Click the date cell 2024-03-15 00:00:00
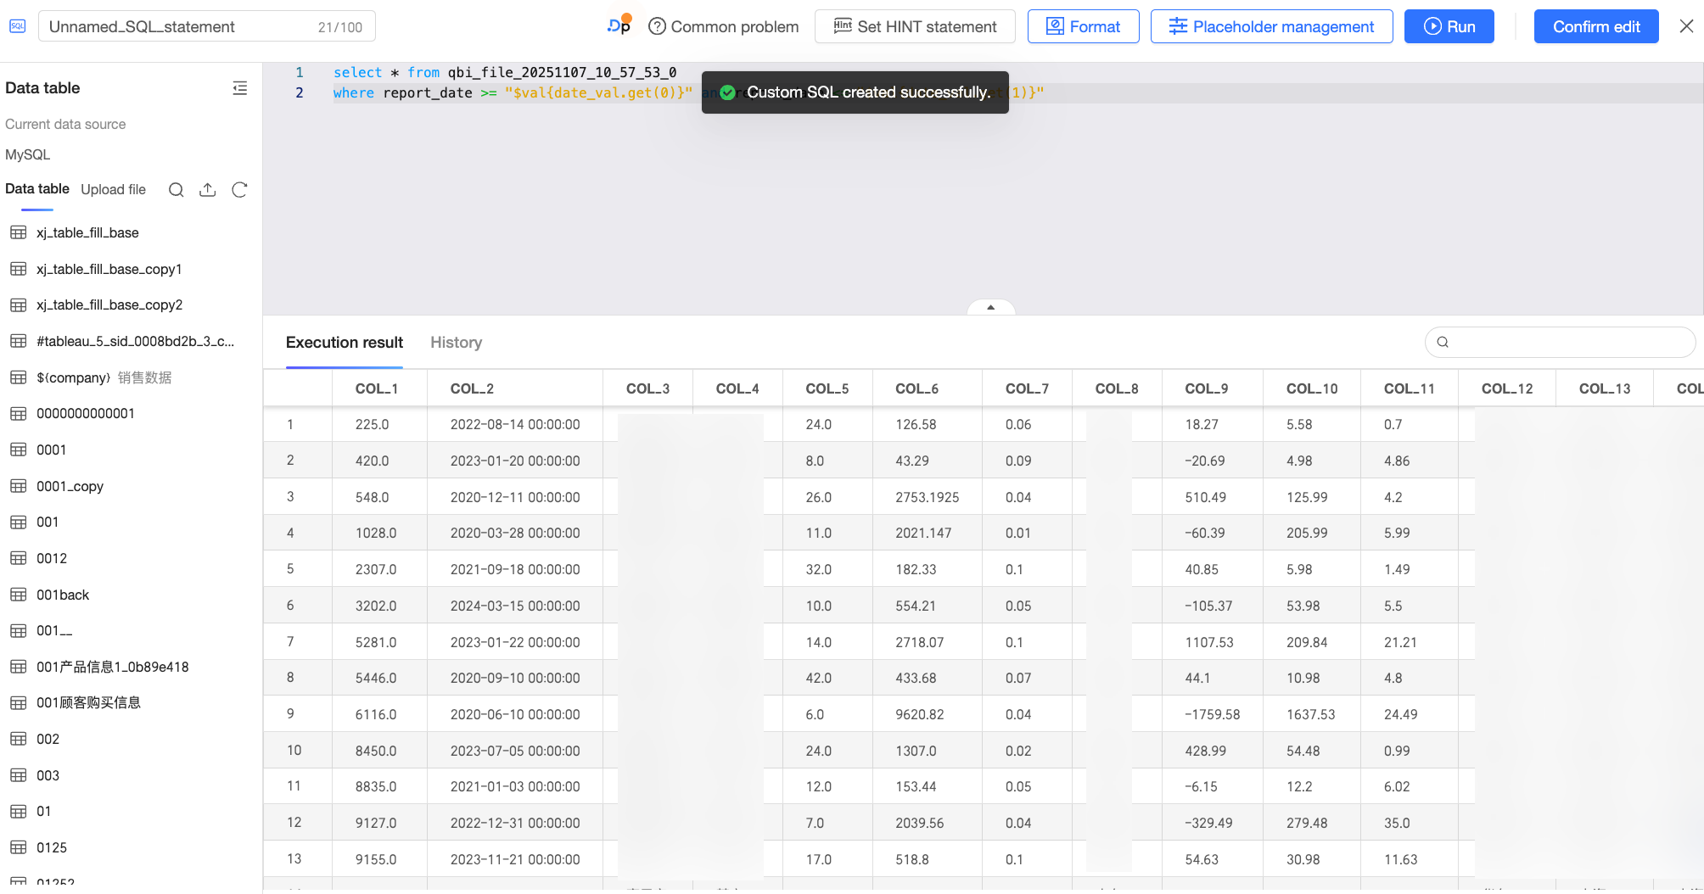This screenshot has width=1704, height=894. (x=515, y=606)
